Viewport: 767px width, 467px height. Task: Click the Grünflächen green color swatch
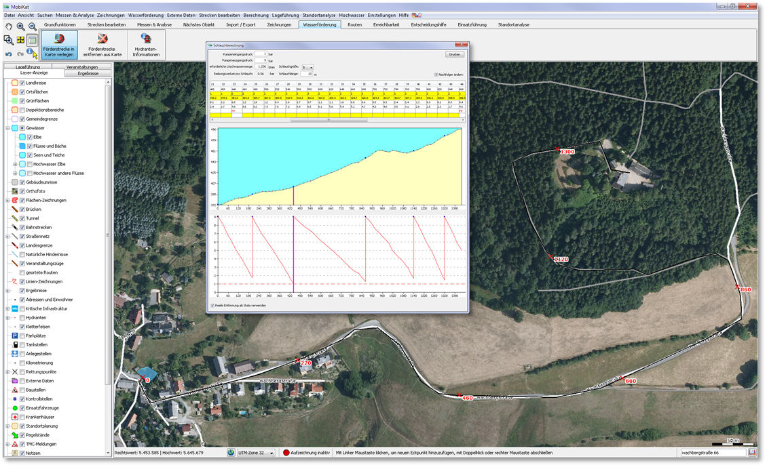(x=14, y=101)
